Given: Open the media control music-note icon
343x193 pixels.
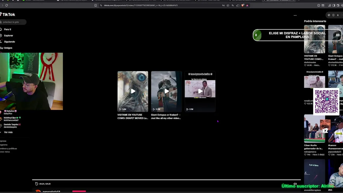Looking at the screenshot, I should coord(330,5).
